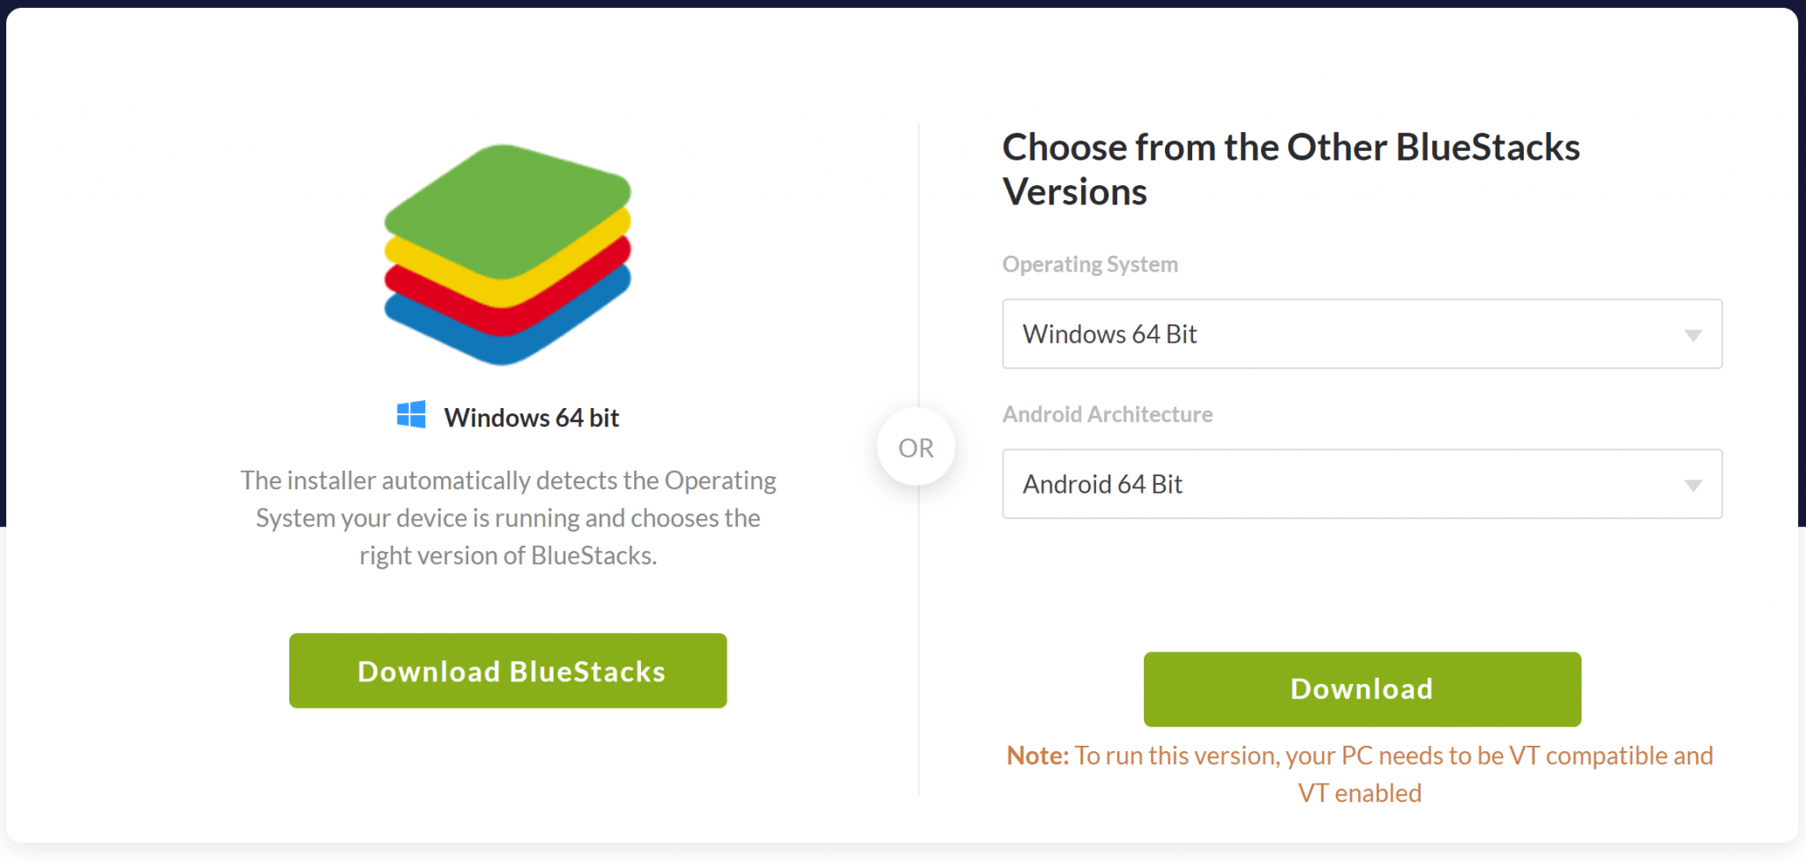Click the Android Architecture dropdown arrow
Image resolution: width=1806 pixels, height=863 pixels.
click(x=1692, y=485)
